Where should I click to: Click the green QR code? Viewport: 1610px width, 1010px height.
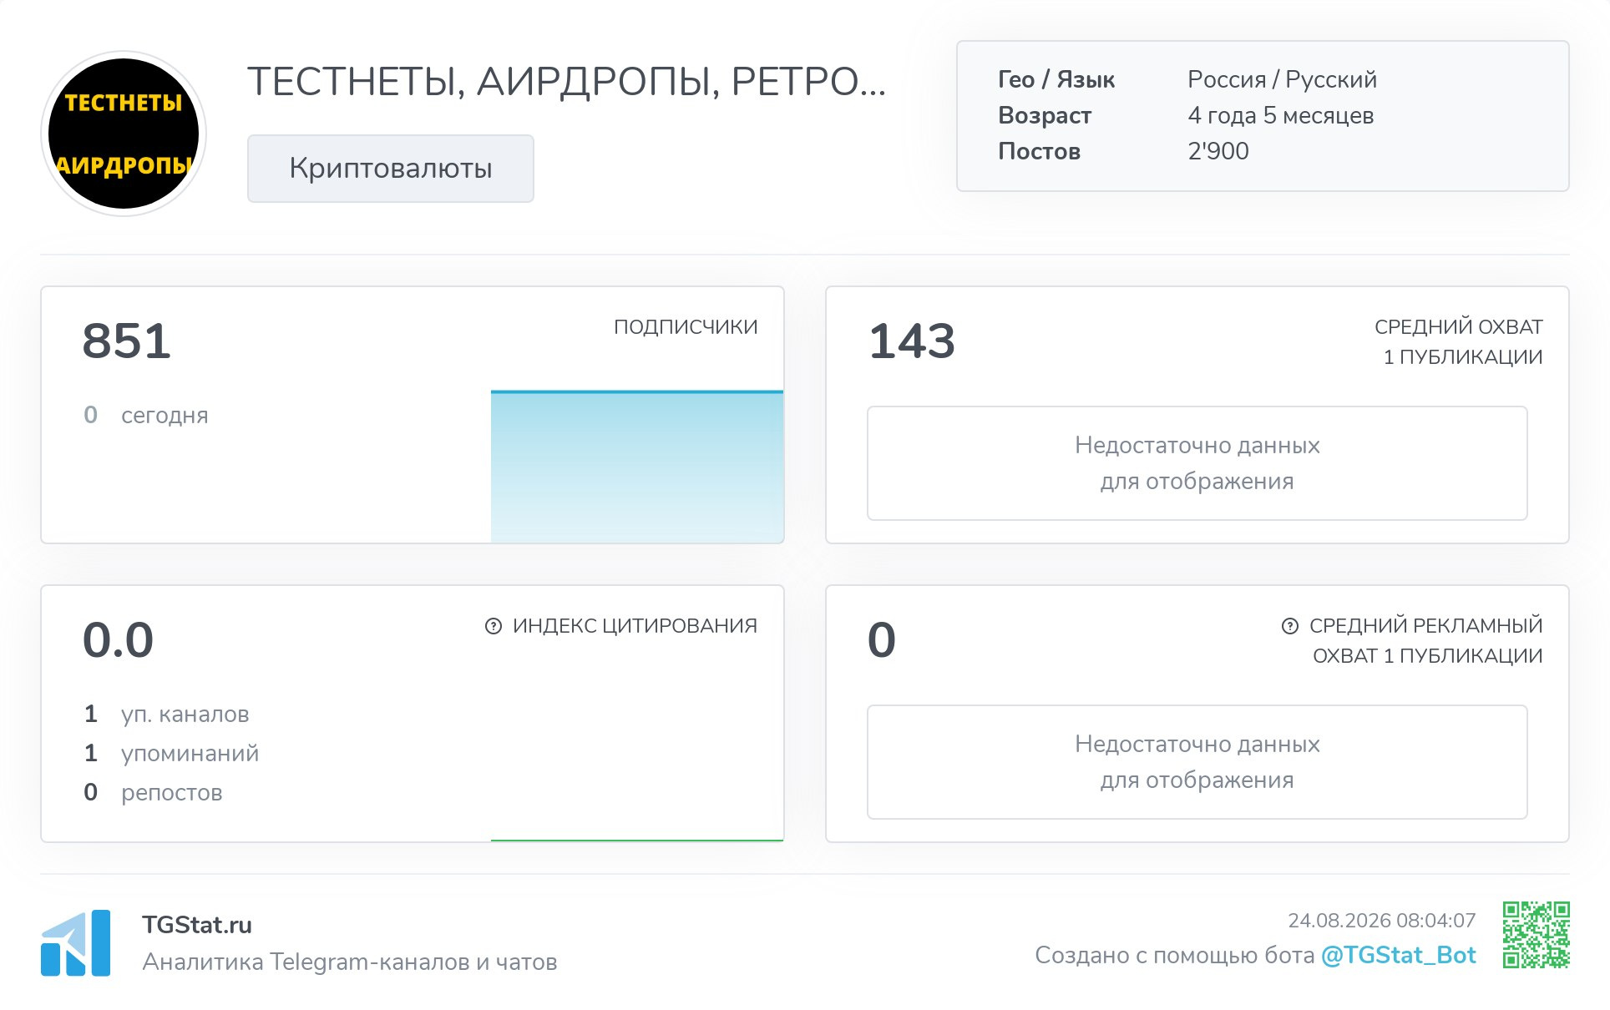1537,935
